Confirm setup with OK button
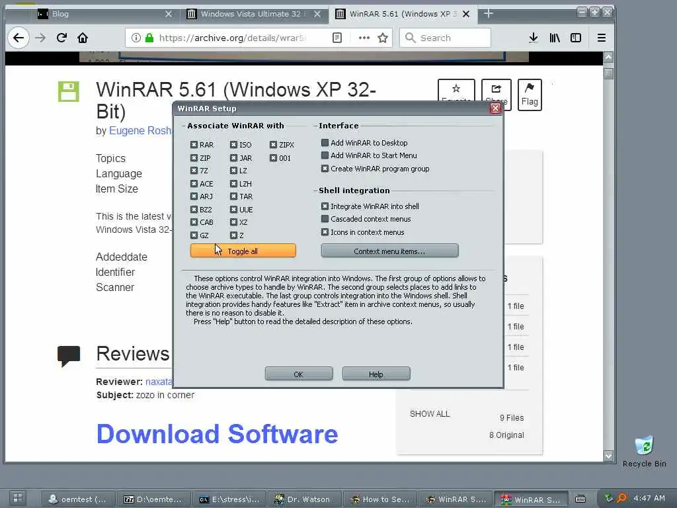Viewport: 677px width, 508px height. tap(299, 374)
